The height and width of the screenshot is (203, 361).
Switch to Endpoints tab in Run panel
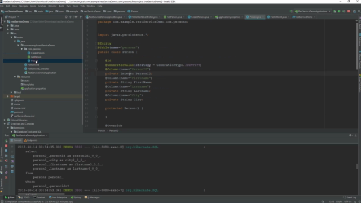[x=30, y=140]
